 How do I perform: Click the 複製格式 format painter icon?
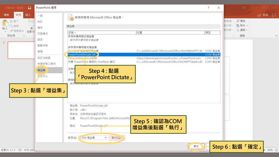pyautogui.click(x=11, y=31)
